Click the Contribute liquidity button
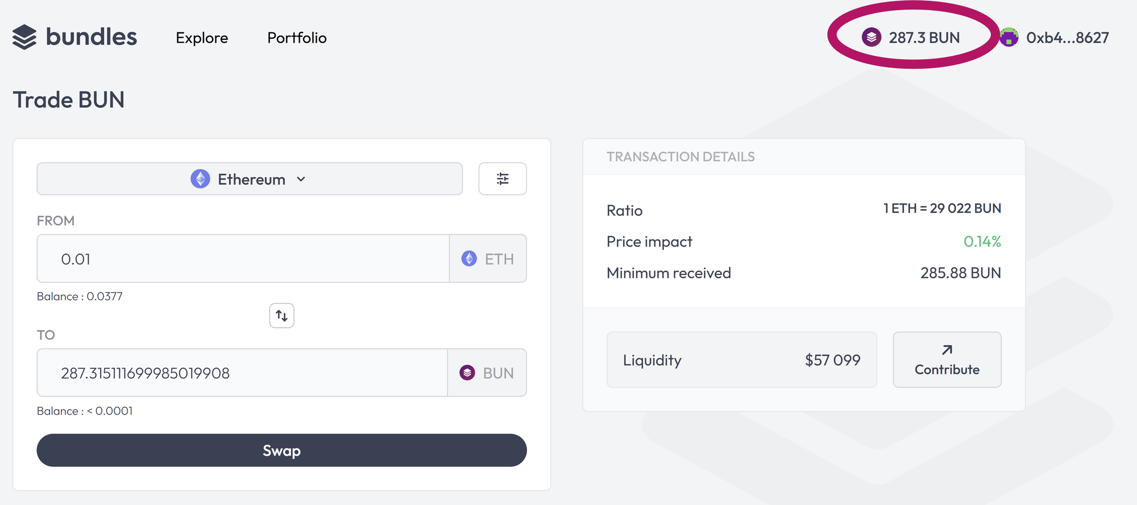The width and height of the screenshot is (1137, 505). click(x=947, y=360)
